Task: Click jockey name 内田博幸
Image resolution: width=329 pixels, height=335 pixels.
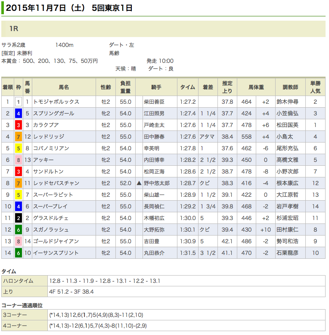Action: [x=155, y=160]
